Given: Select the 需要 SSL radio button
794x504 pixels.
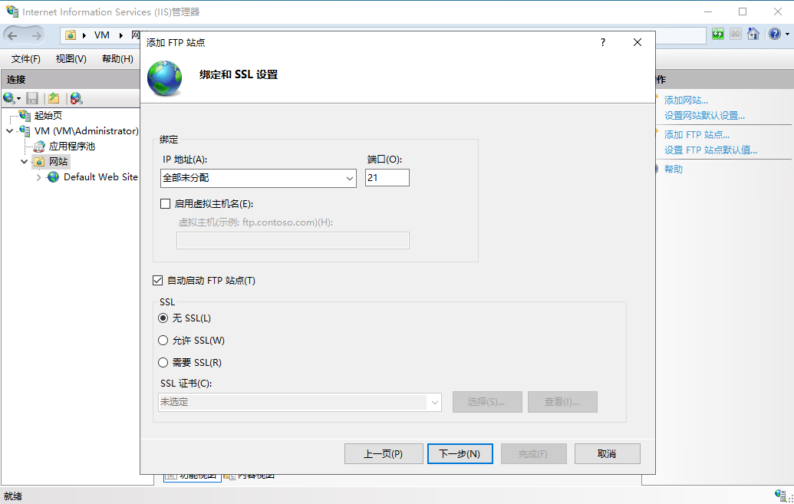Looking at the screenshot, I should [x=162, y=361].
